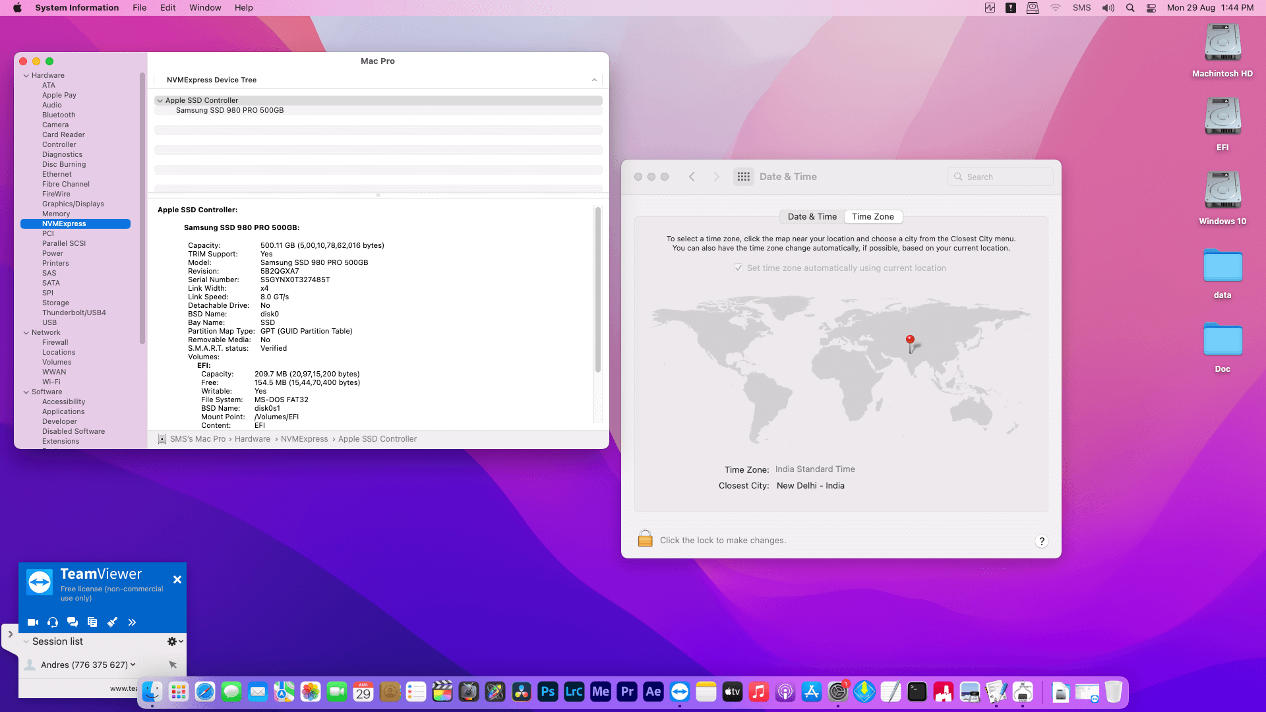Screen dimensions: 1266x712
Task: Click the show-all grid icon in Date & Time
Action: [x=744, y=177]
